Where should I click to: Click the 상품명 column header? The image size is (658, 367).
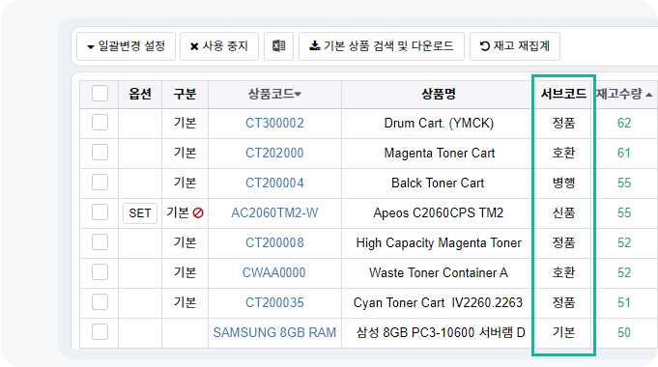coord(438,94)
